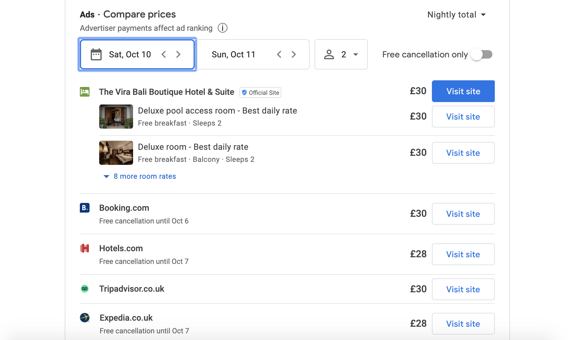Screen dimensions: 568x340
Task: Click the Booking.com logo icon
Action: [85, 208]
